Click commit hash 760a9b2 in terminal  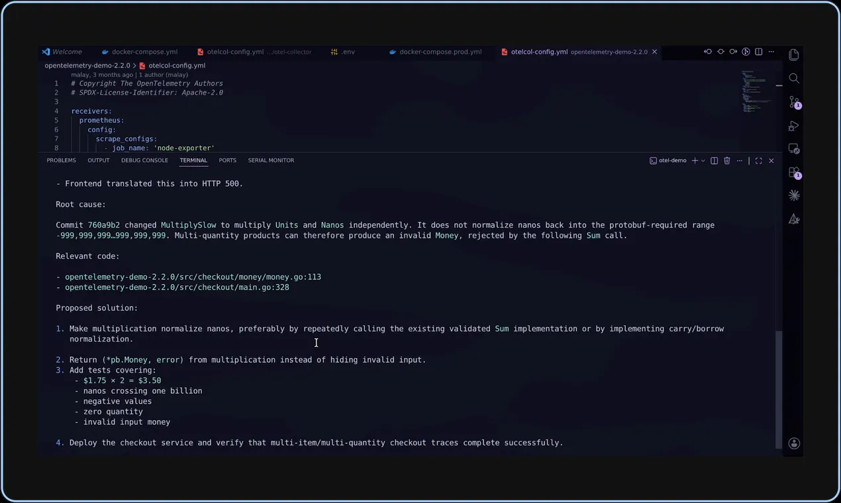(104, 225)
